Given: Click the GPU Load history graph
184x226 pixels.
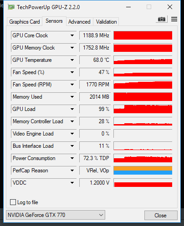Looking at the screenshot, I should pos(143,109).
